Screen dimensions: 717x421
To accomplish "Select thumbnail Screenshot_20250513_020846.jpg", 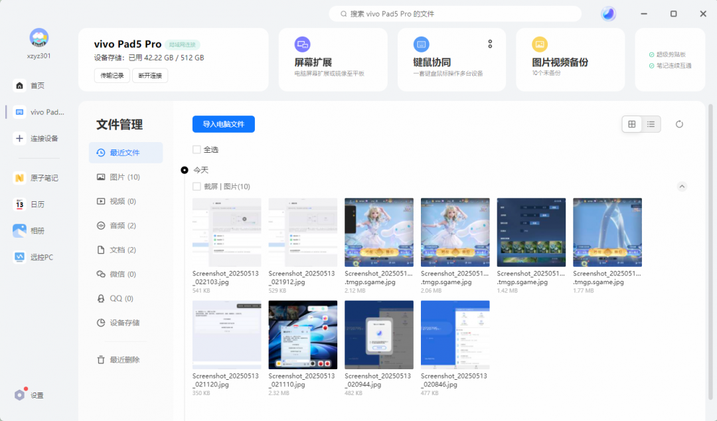I will pyautogui.click(x=455, y=335).
